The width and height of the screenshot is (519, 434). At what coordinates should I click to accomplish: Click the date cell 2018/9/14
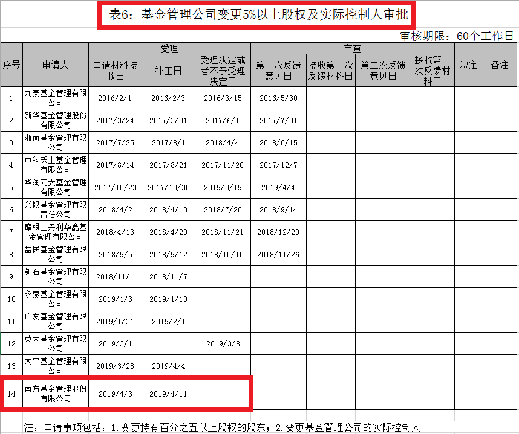278,209
